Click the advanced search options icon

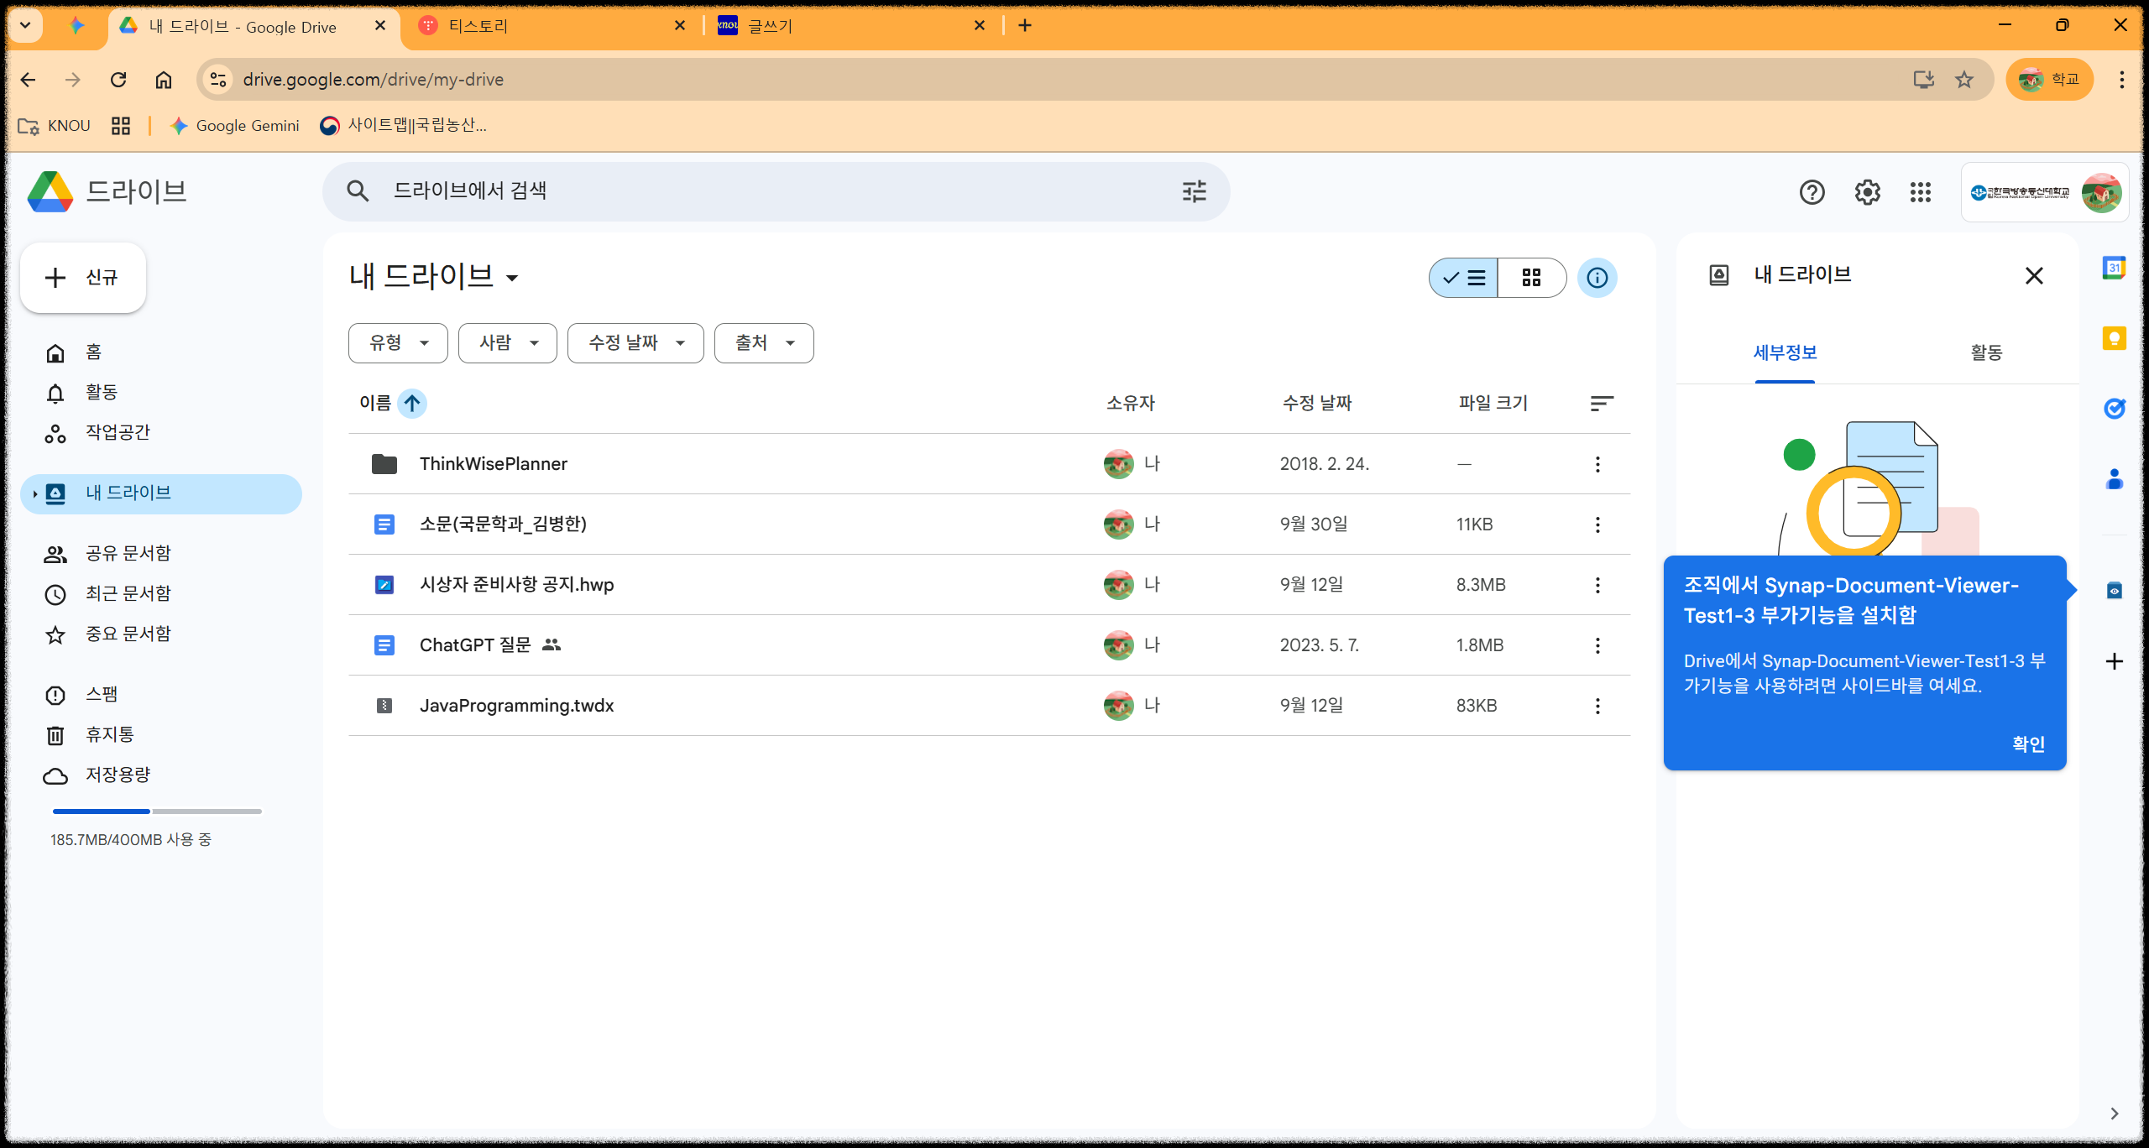(1194, 191)
